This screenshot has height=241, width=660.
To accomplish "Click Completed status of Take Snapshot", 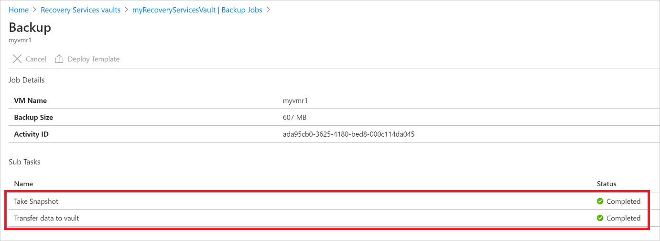I will coord(623,201).
